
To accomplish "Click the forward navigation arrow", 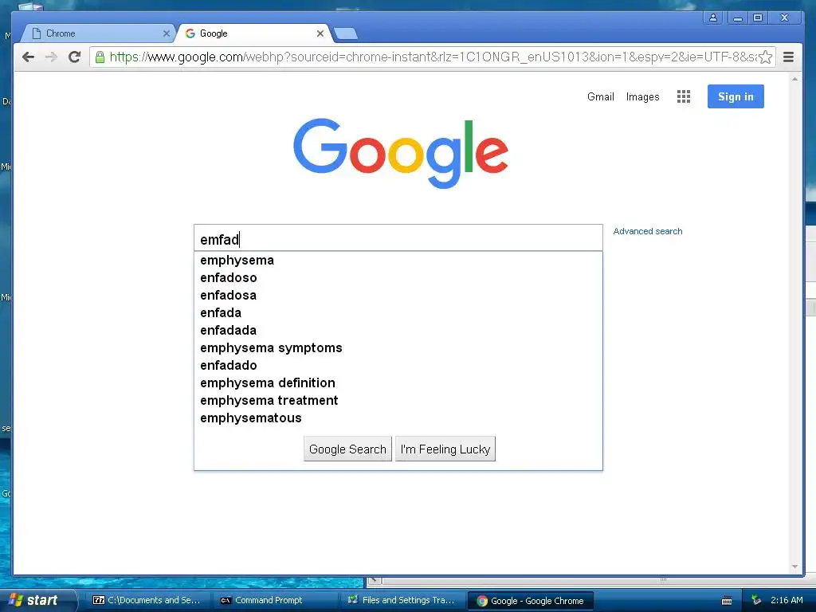I will tap(51, 57).
